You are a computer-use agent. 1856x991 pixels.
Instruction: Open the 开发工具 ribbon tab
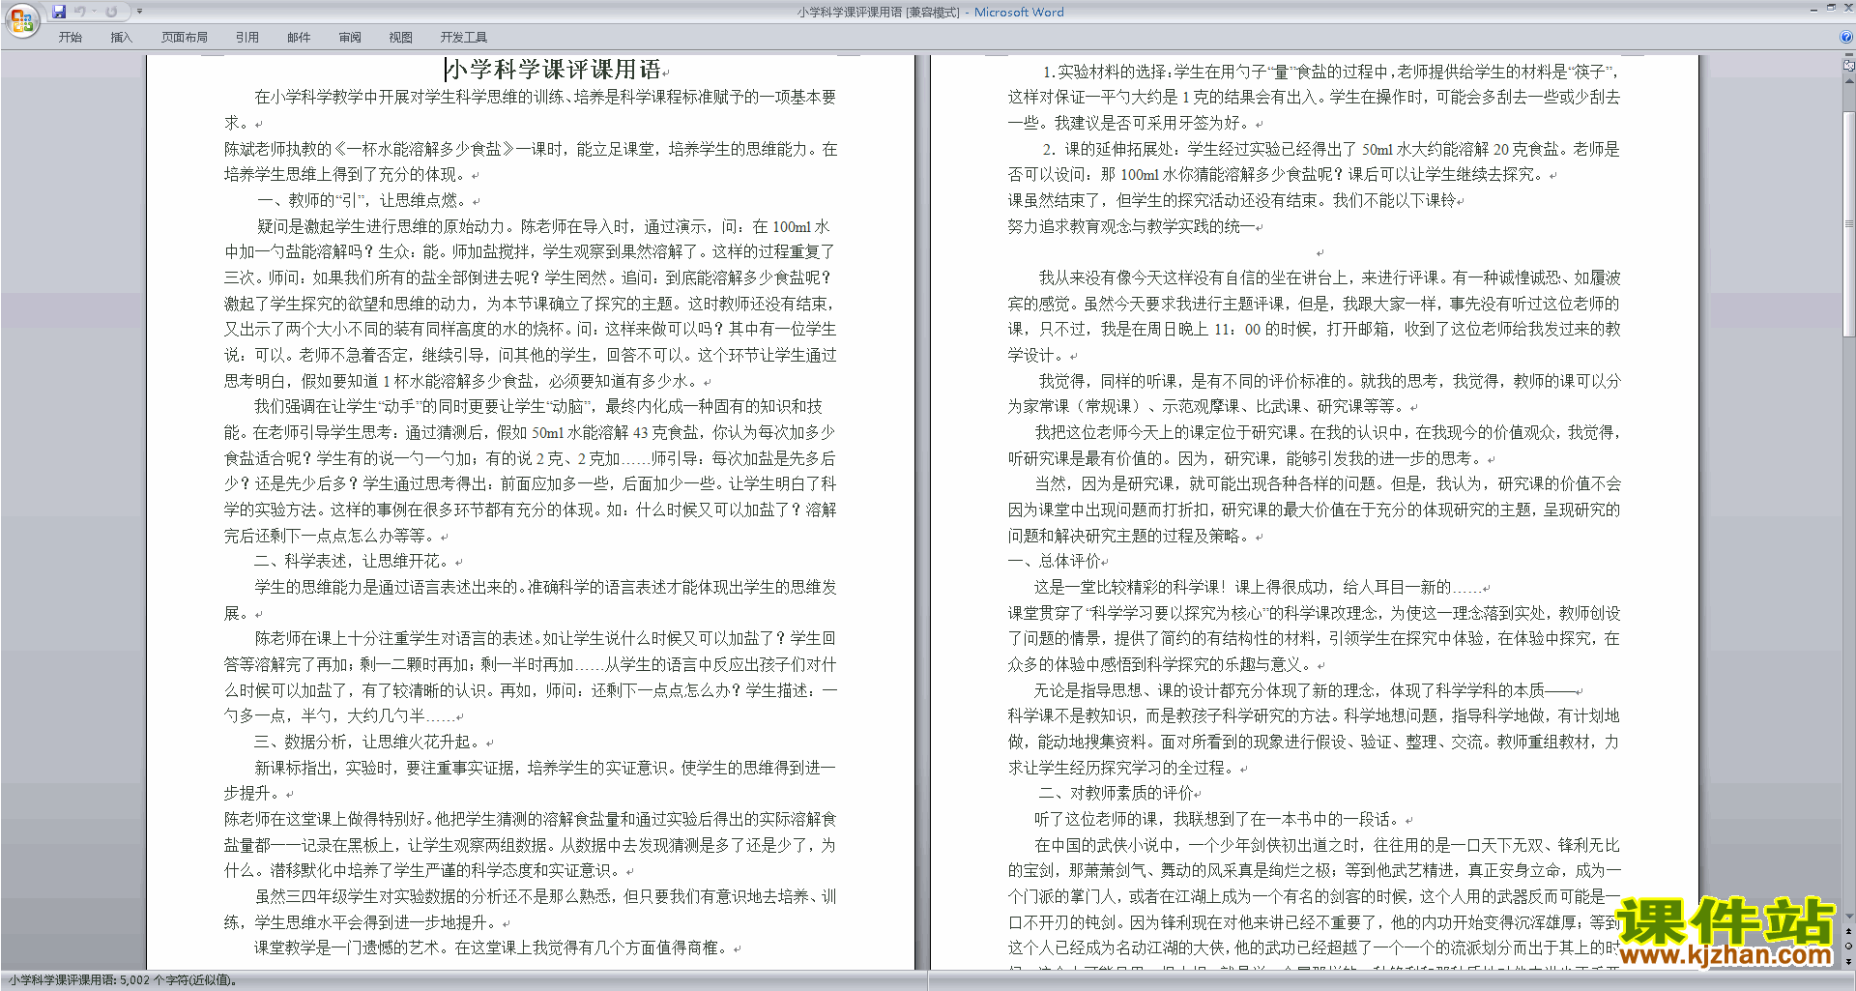(463, 38)
